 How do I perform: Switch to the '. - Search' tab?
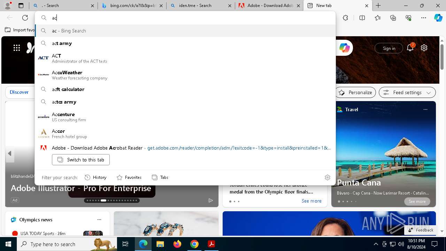click(64, 6)
